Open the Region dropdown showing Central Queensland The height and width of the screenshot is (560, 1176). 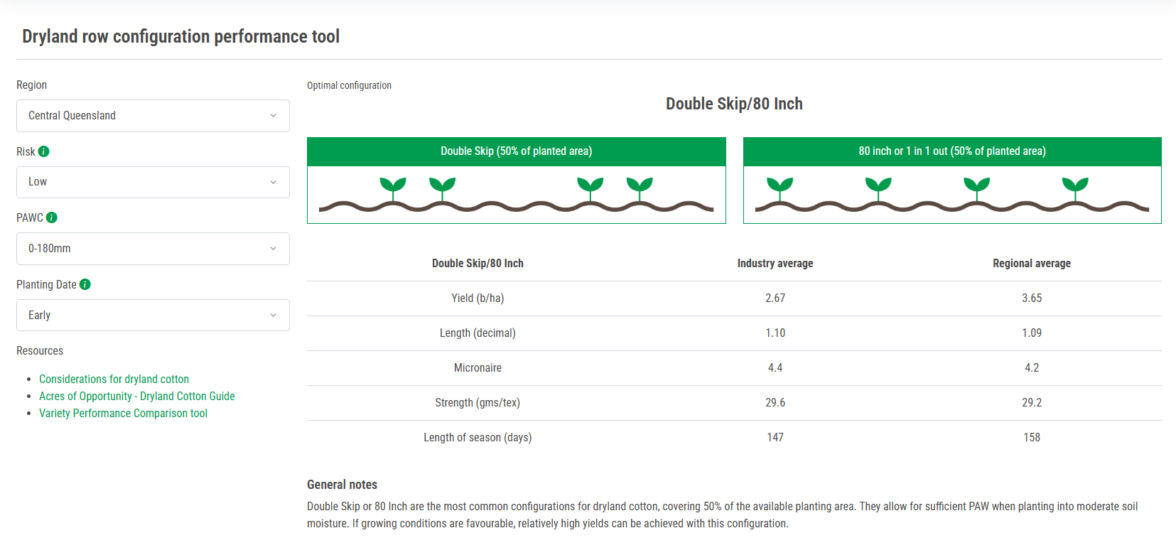(153, 116)
